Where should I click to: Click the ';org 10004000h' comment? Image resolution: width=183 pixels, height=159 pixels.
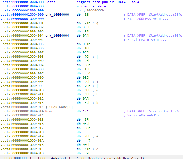click(91, 10)
